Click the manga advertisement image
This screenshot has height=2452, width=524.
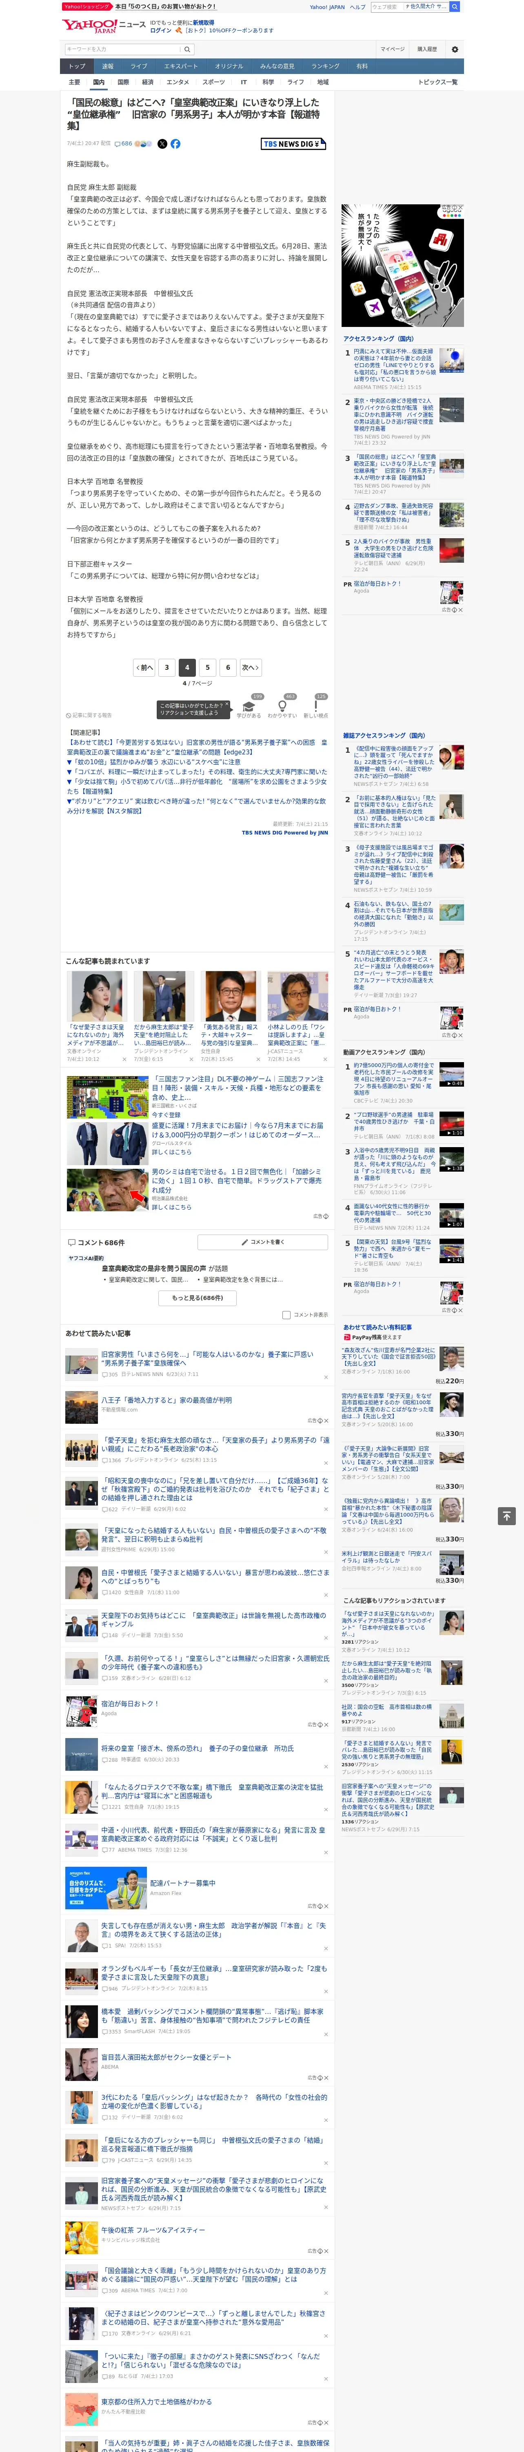[x=403, y=265]
